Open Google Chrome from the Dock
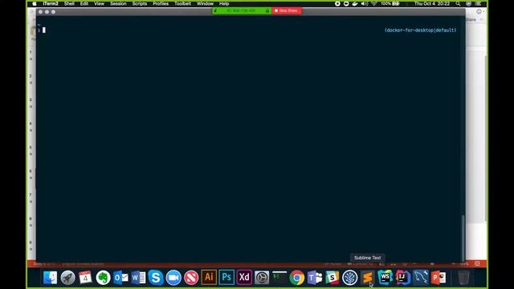The width and height of the screenshot is (514, 289). click(x=297, y=278)
